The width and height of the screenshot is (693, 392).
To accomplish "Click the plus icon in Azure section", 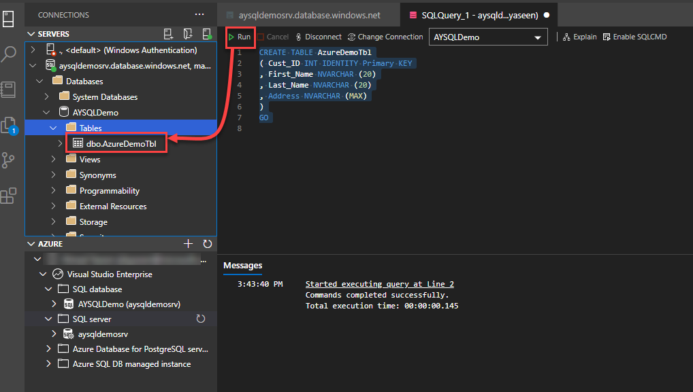I will pos(189,244).
